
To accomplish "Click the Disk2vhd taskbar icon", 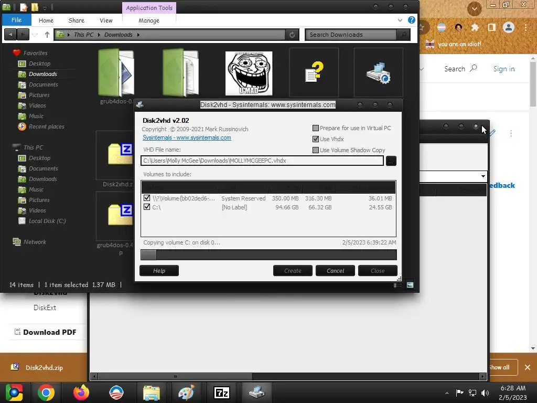I will (x=257, y=393).
